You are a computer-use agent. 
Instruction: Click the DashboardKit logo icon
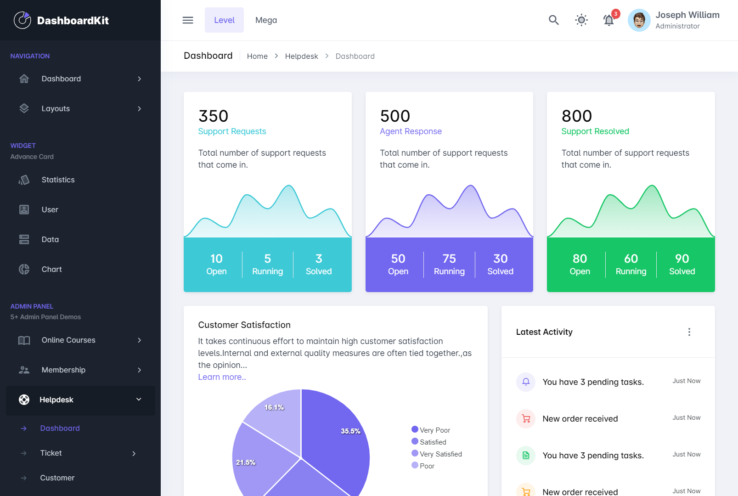[22, 20]
